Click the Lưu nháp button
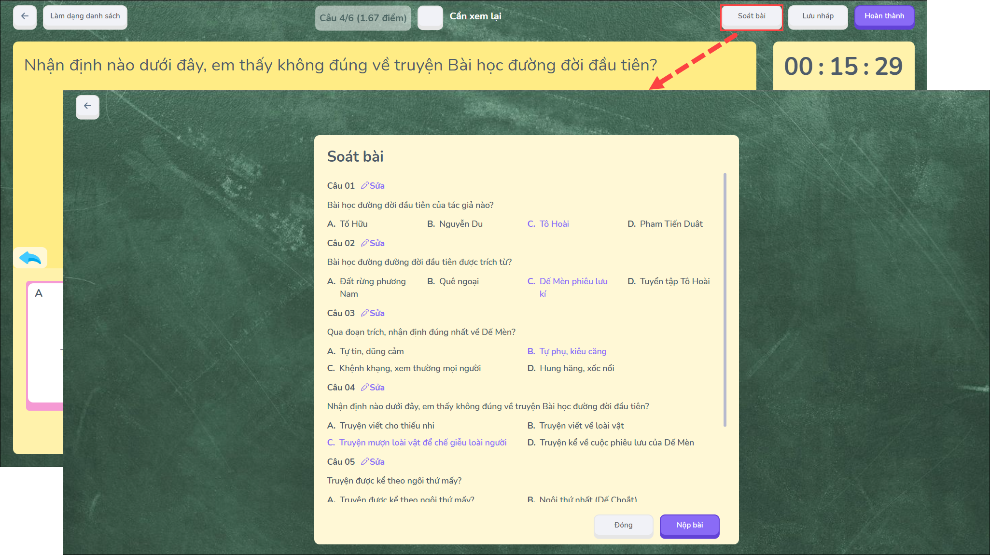The height and width of the screenshot is (555, 990). click(x=818, y=17)
